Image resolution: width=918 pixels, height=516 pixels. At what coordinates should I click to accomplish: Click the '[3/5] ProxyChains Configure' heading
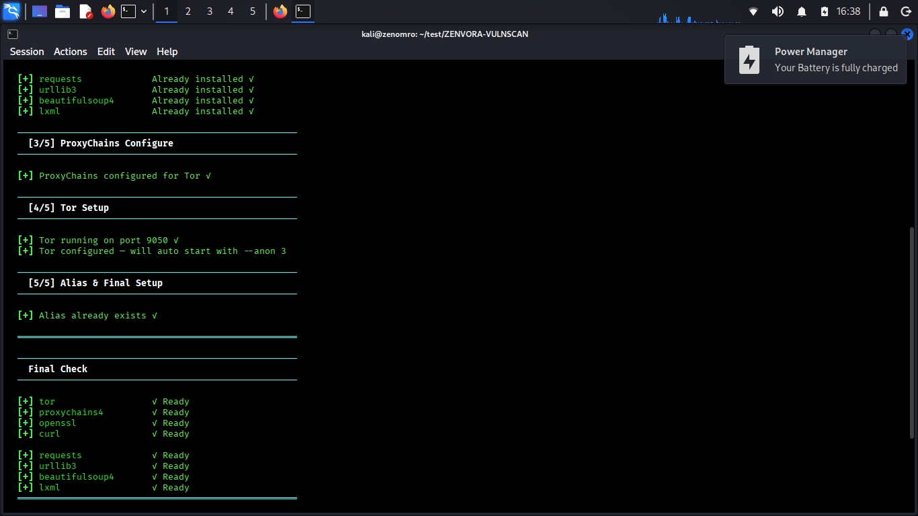[x=101, y=143]
